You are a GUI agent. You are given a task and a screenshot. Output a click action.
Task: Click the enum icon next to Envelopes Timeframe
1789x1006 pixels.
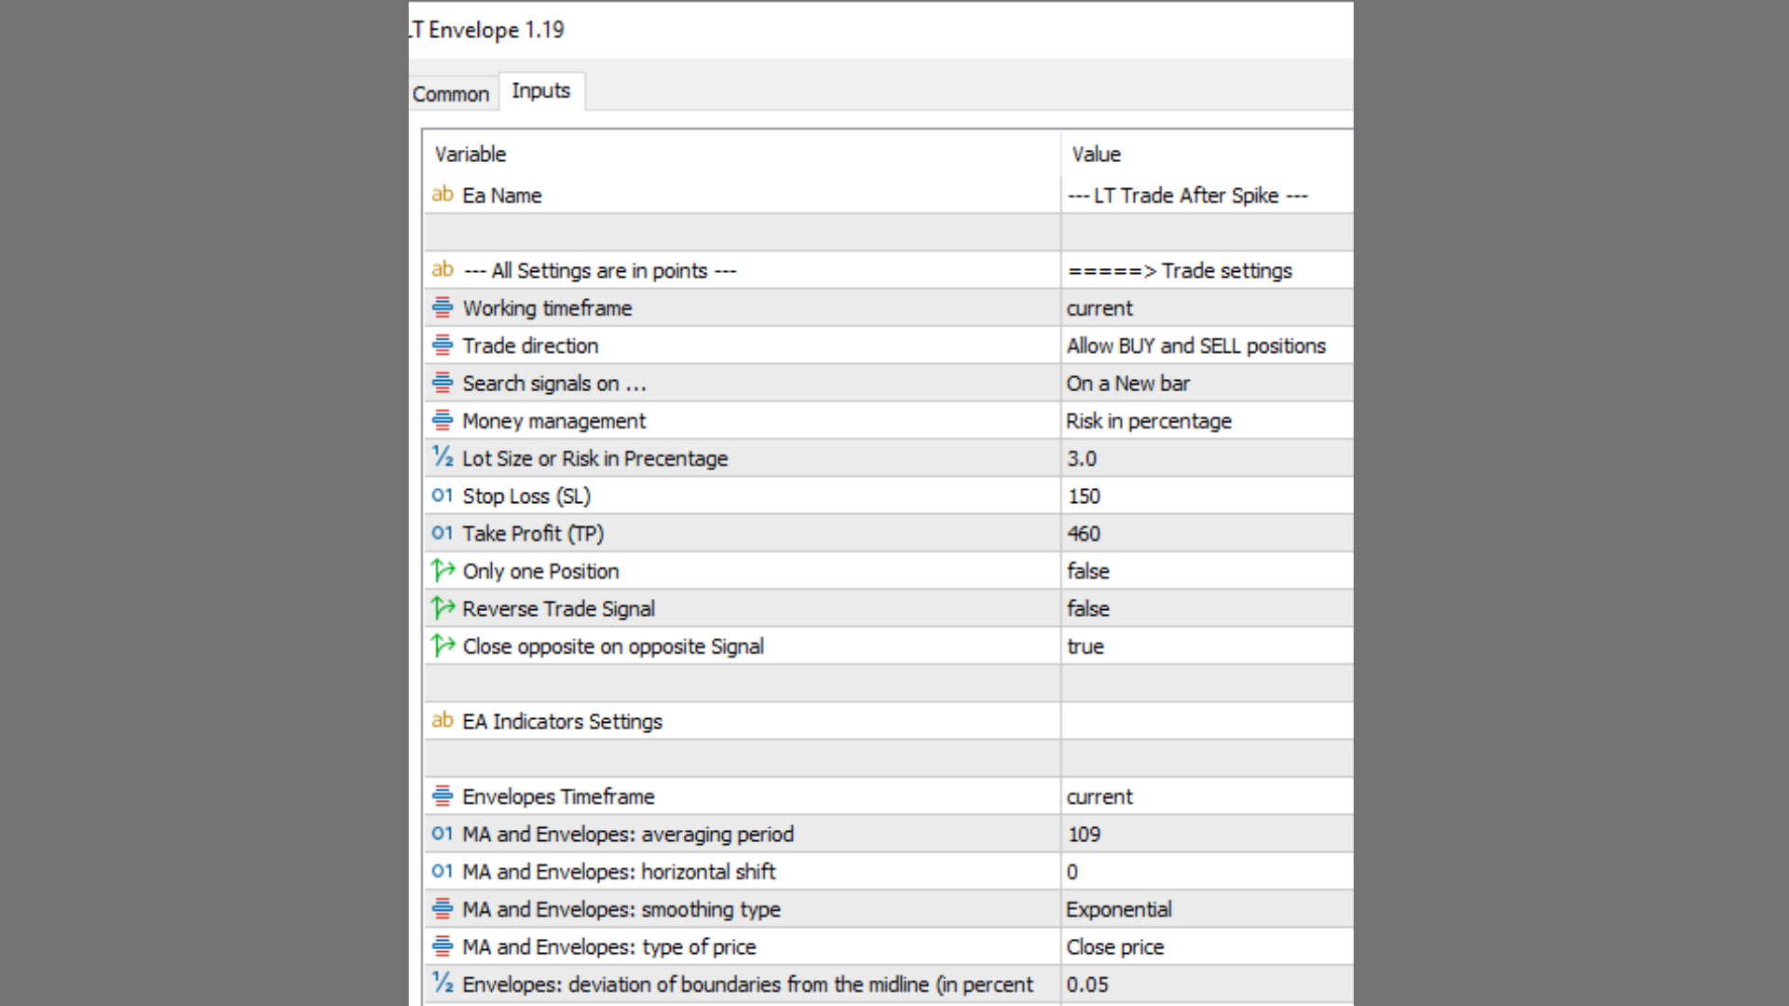click(443, 796)
